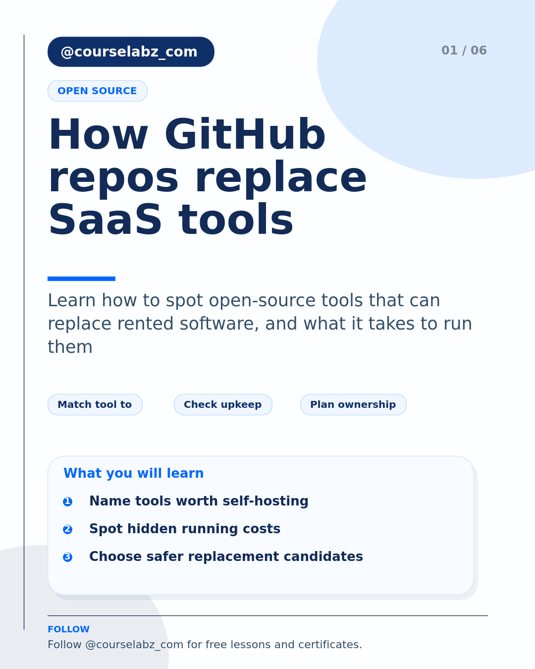The width and height of the screenshot is (535, 669).
Task: Click the footer line Follow @courselabz_com for free lessons
Action: [205, 645]
